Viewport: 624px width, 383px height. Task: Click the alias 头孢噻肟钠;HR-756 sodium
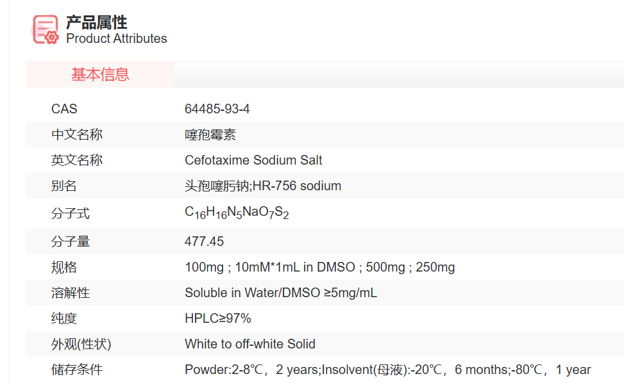(263, 186)
